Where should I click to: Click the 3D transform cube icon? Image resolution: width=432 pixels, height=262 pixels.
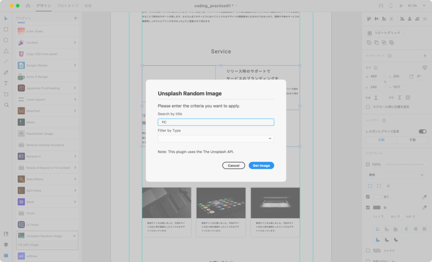point(424,68)
